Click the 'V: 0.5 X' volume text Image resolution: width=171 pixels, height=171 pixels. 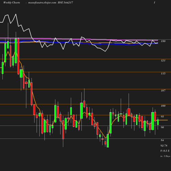[x=165, y=151]
